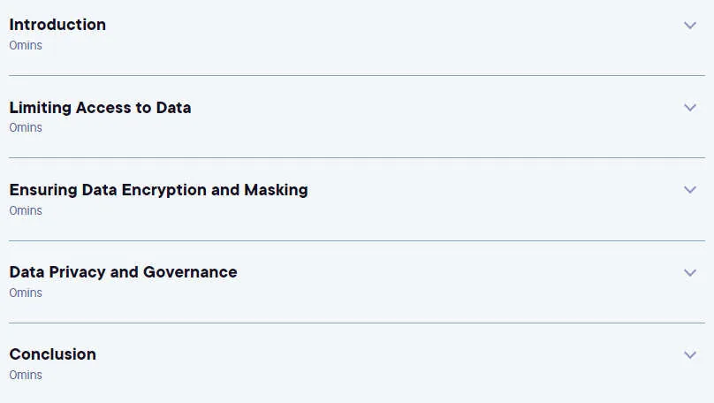Expand the Introduction section chevron
The height and width of the screenshot is (403, 714).
690,26
